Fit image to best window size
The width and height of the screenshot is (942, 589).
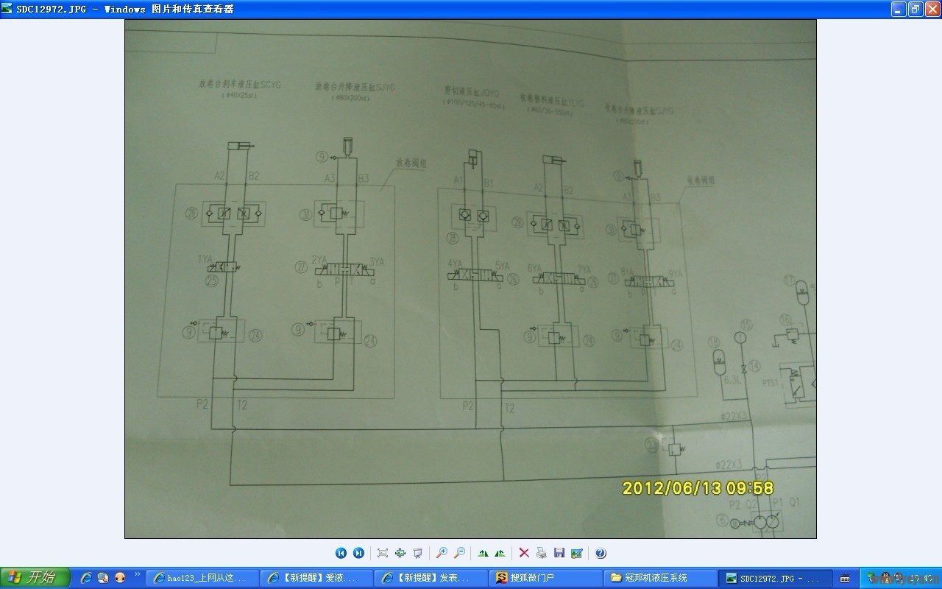point(383,553)
